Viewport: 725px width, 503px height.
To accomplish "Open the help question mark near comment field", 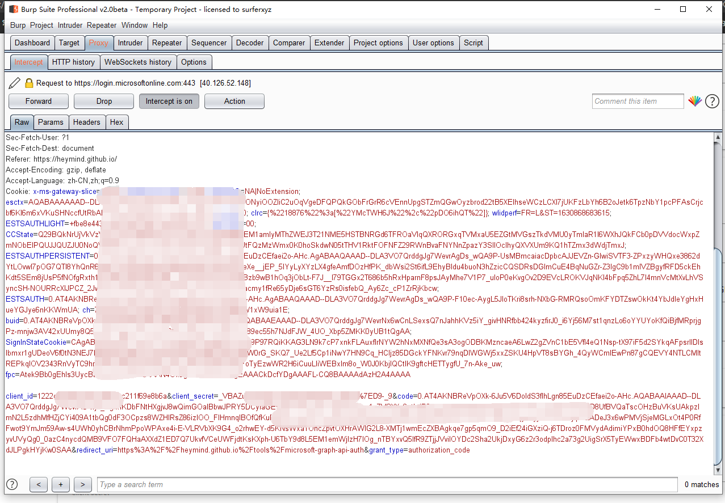I will pos(712,102).
